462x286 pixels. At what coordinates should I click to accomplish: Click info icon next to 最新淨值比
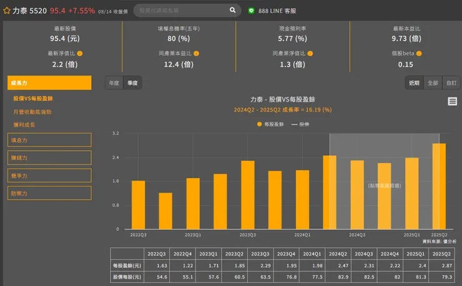[x=80, y=54]
